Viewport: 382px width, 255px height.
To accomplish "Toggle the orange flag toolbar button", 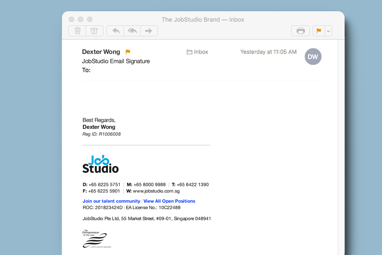I will (319, 31).
